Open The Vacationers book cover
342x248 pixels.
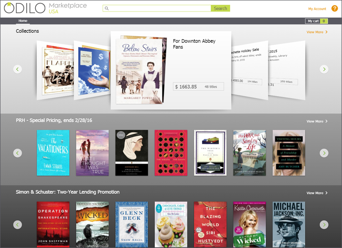click(53, 153)
